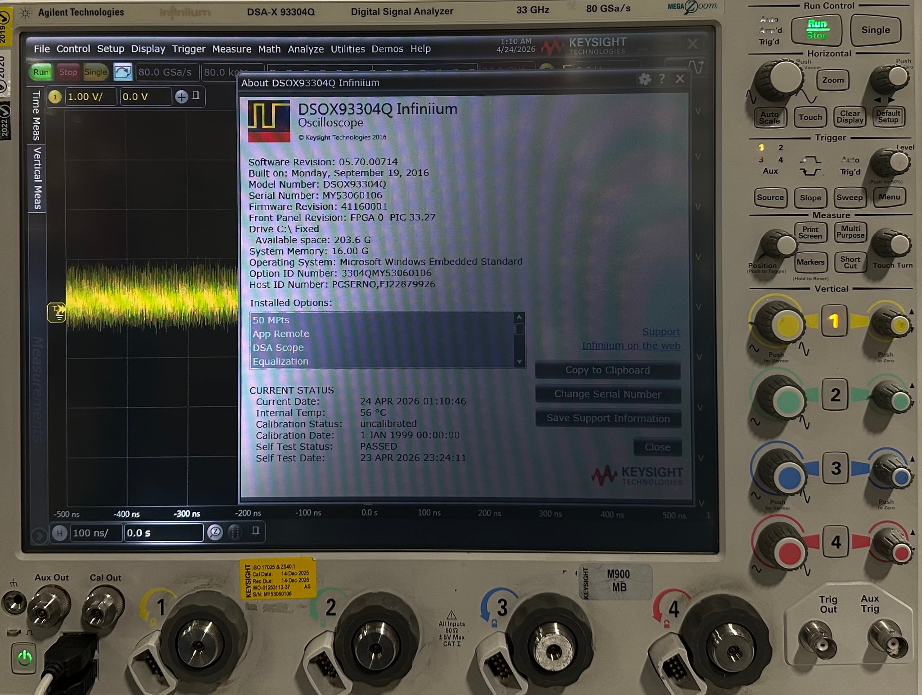Open the Demos menu

387,49
